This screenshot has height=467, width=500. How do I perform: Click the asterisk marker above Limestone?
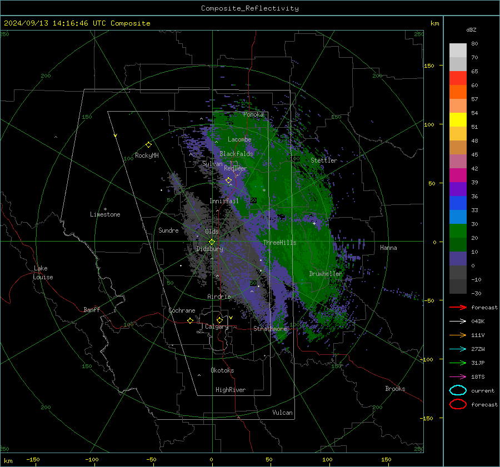coord(105,209)
